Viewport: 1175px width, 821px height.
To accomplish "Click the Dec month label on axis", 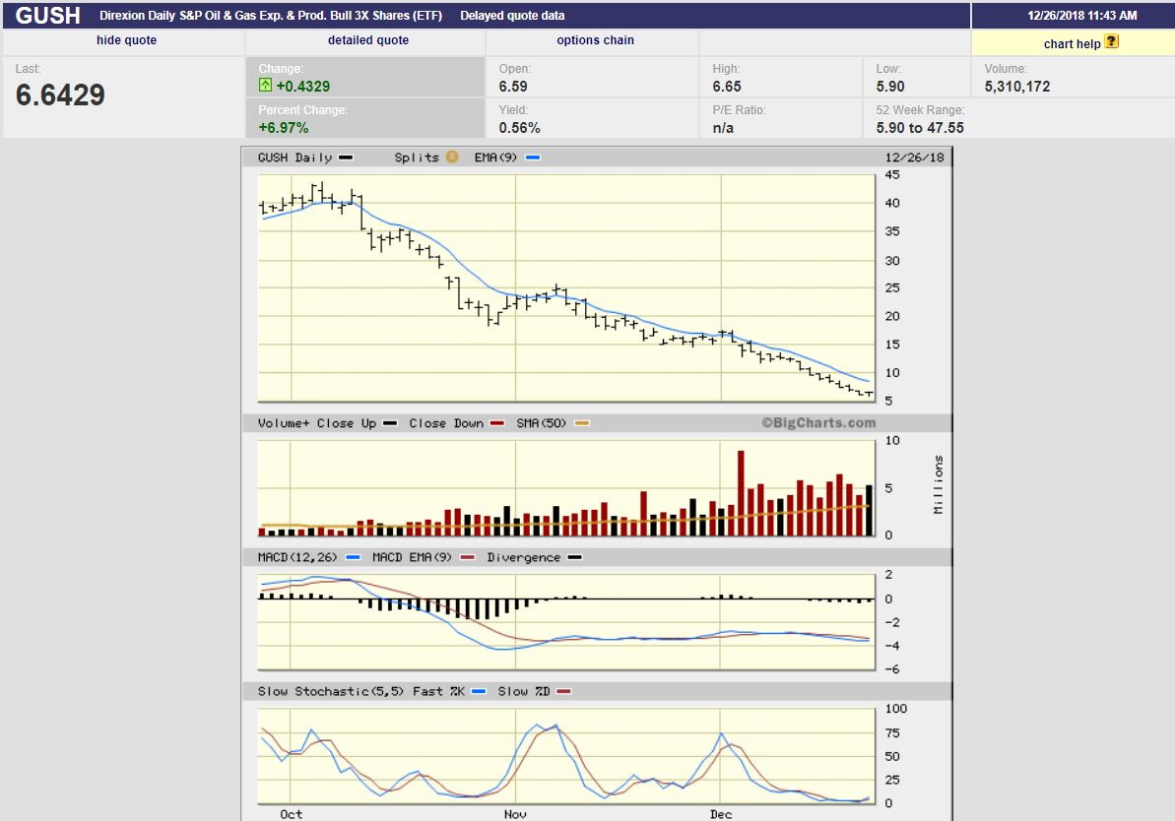I will 721,814.
